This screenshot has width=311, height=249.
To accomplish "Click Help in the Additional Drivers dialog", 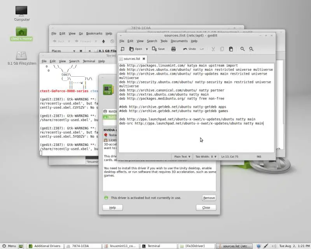I will 112,207.
